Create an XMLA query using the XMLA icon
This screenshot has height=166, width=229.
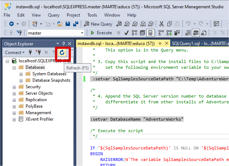[143, 24]
